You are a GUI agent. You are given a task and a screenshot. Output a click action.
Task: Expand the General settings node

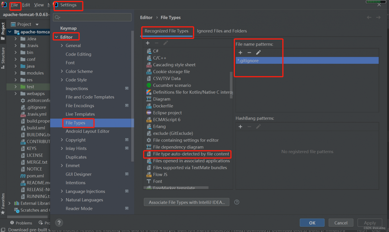(x=62, y=46)
